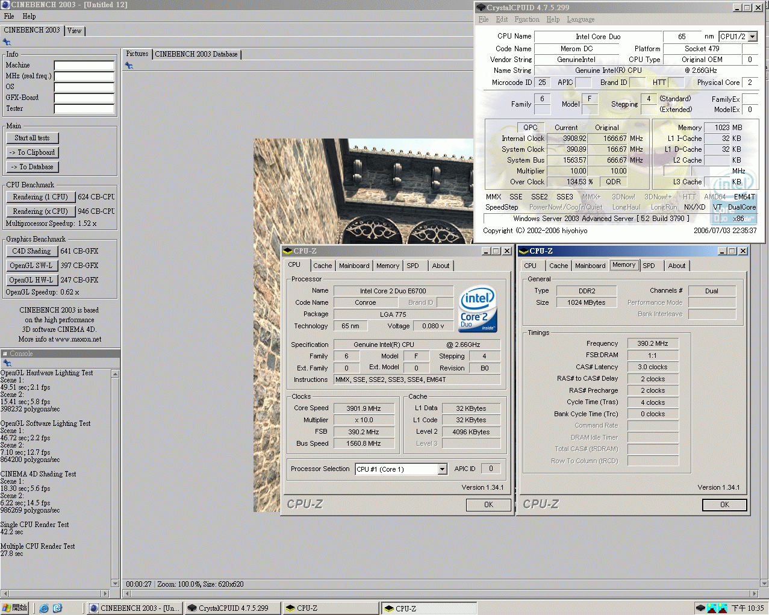Open the About tab in the CPU-Z window showing the CPU tab
This screenshot has height=615, width=769.
[x=441, y=266]
